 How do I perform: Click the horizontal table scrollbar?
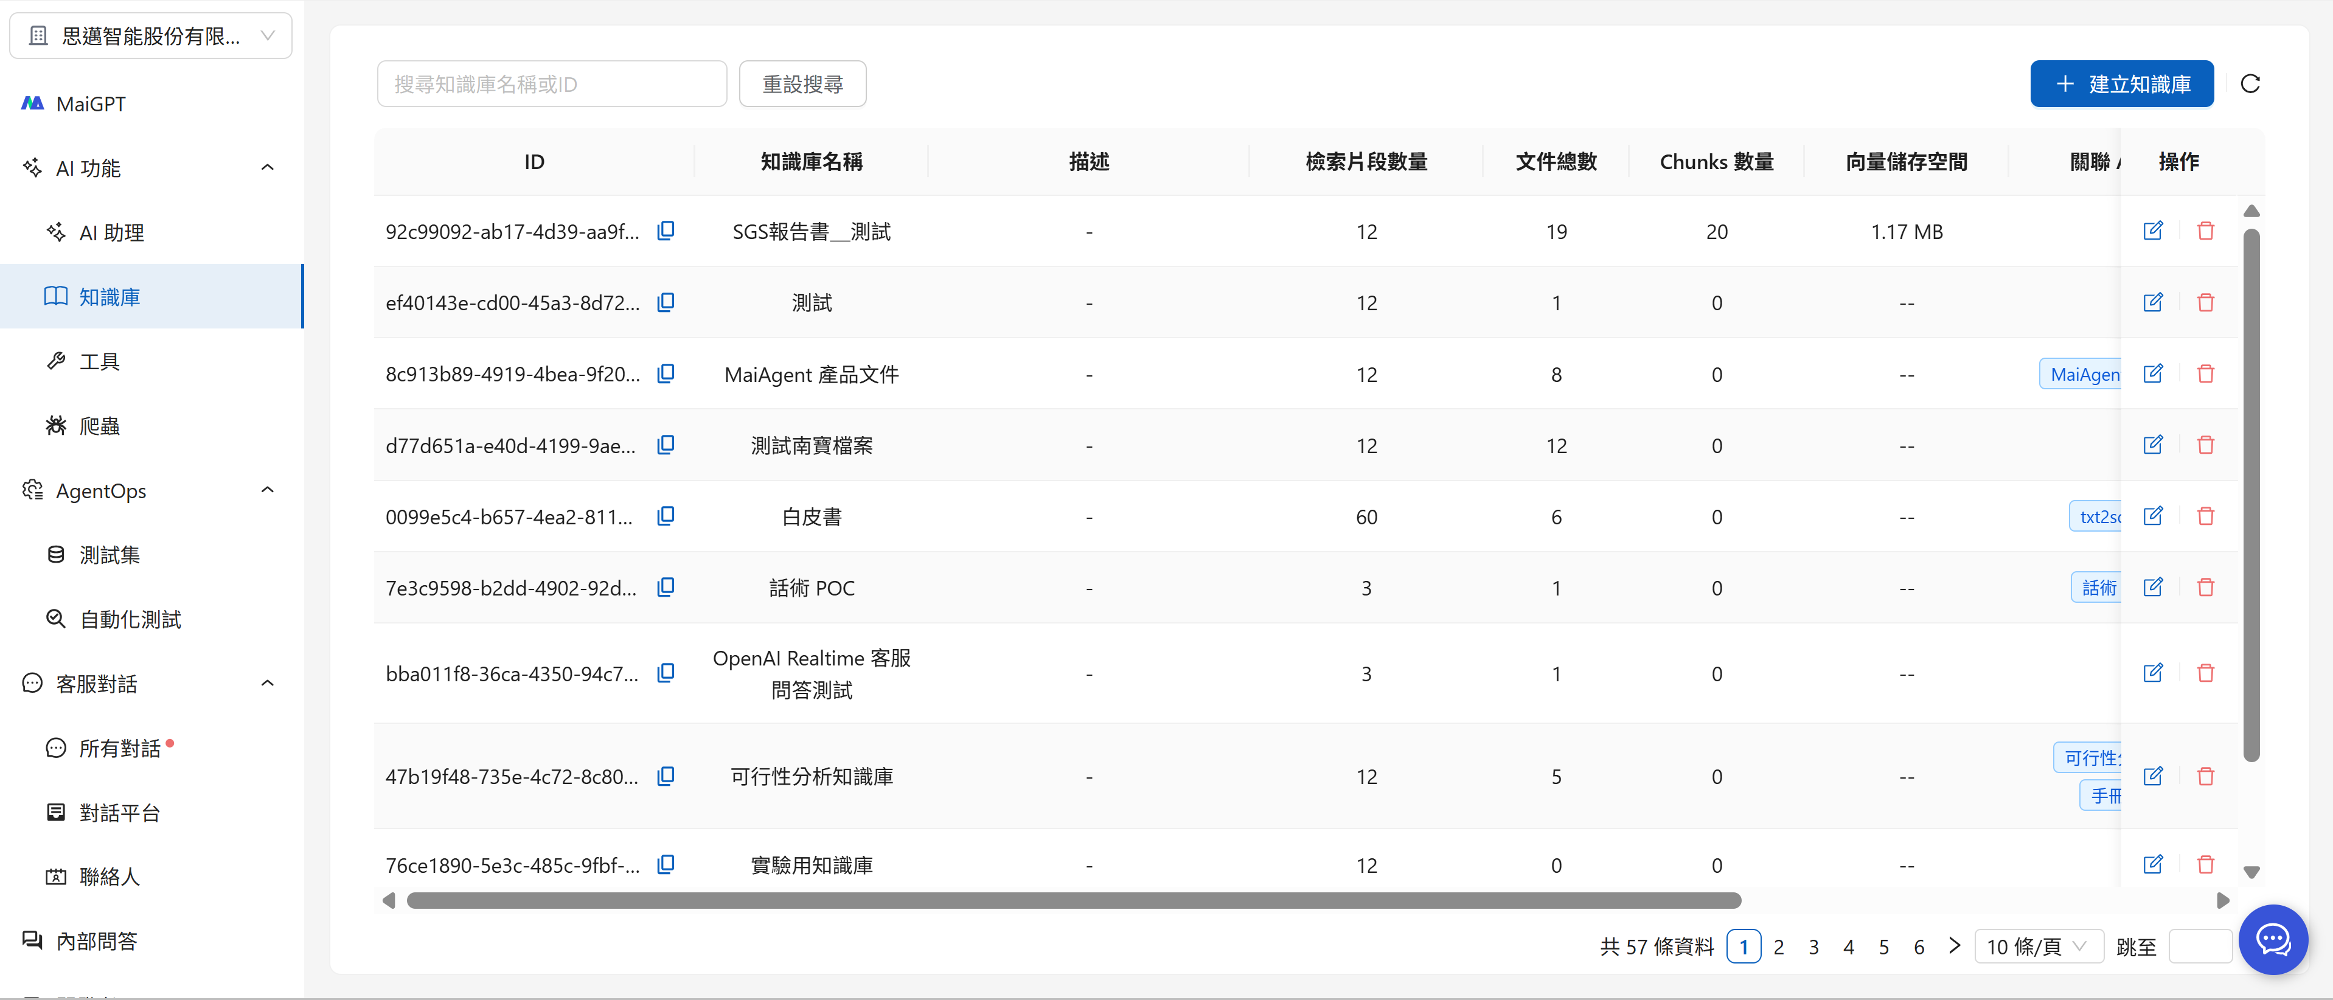pyautogui.click(x=1073, y=900)
